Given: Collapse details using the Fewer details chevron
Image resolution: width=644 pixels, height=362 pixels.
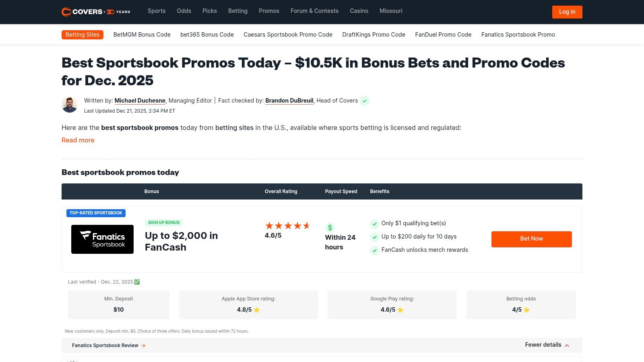Looking at the screenshot, I should [567, 345].
